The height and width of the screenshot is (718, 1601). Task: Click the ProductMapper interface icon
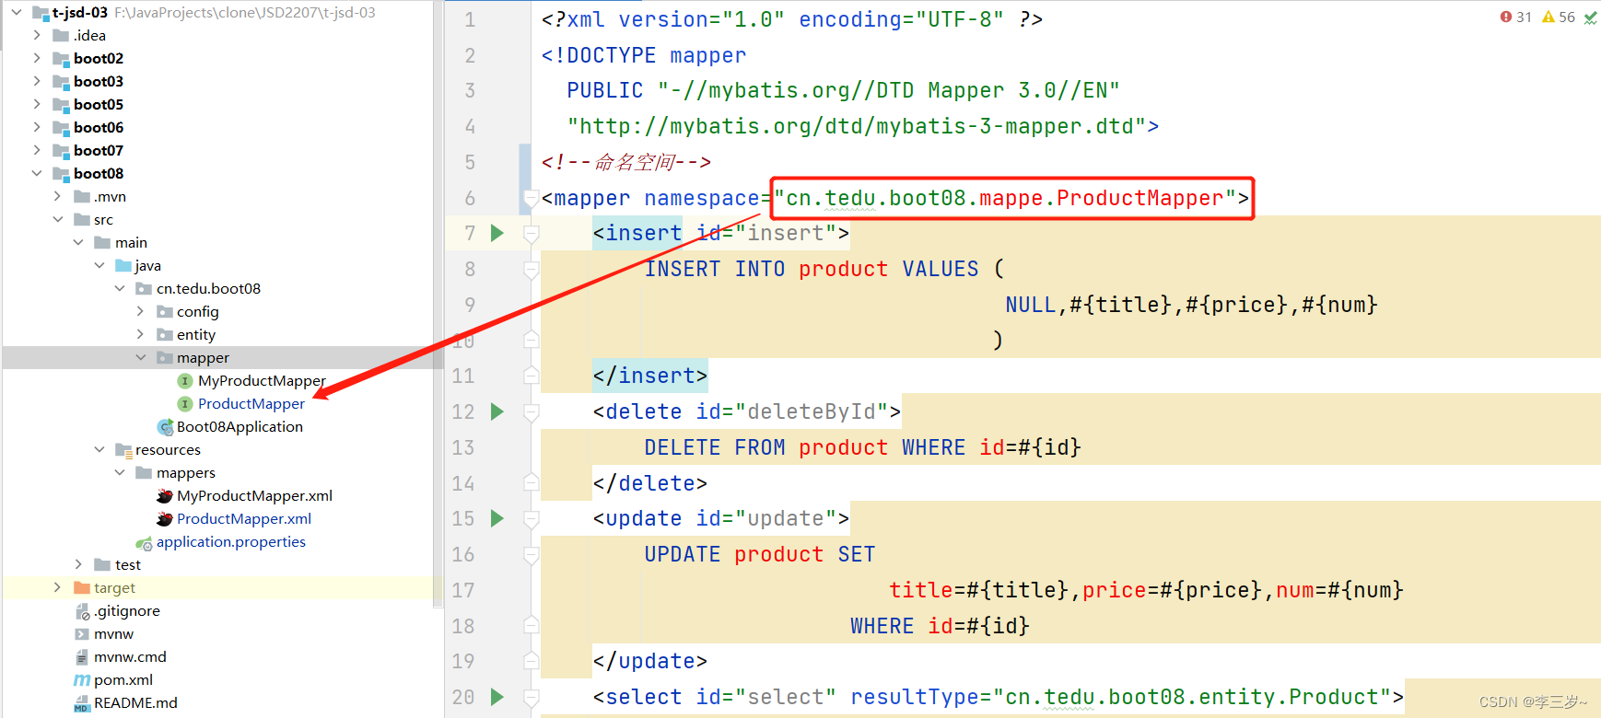185,404
